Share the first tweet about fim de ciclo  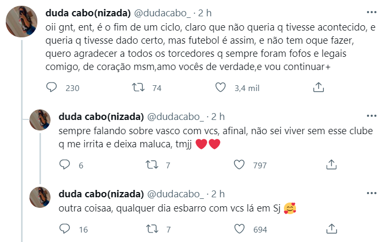pyautogui.click(x=318, y=88)
